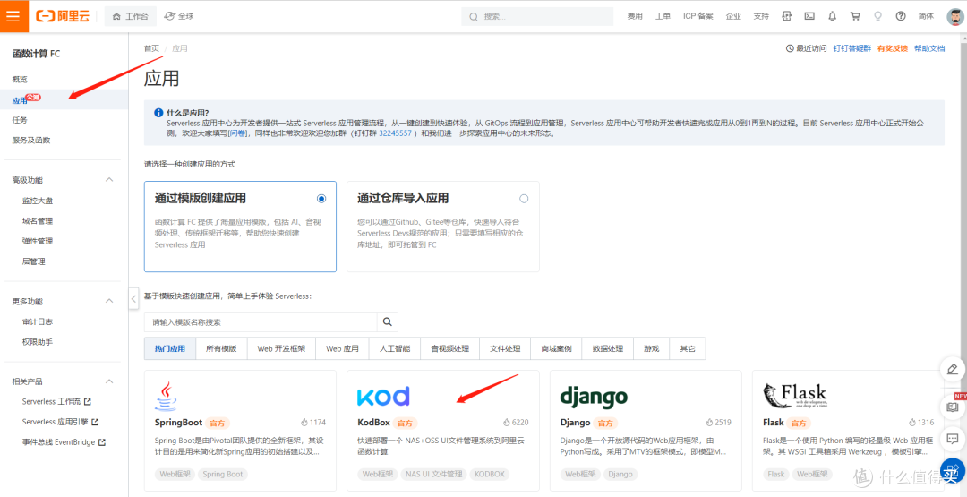This screenshot has height=497, width=967.
Task: Switch language via 简体
Action: pyautogui.click(x=926, y=17)
